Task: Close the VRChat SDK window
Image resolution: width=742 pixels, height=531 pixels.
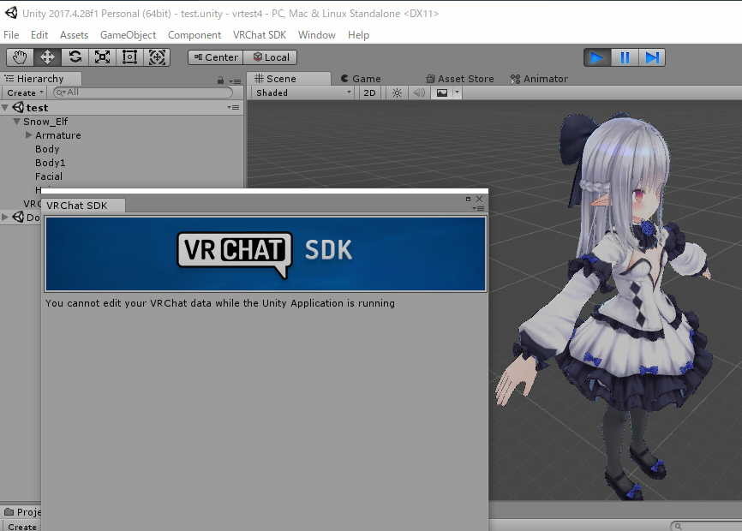Action: pyautogui.click(x=479, y=199)
